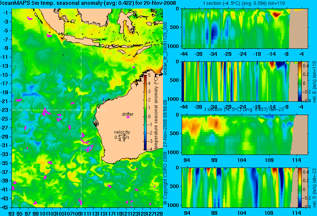Open the eastward velocity lon=110 section panel
Viewport: 317px width, 216px height.
tap(245, 81)
